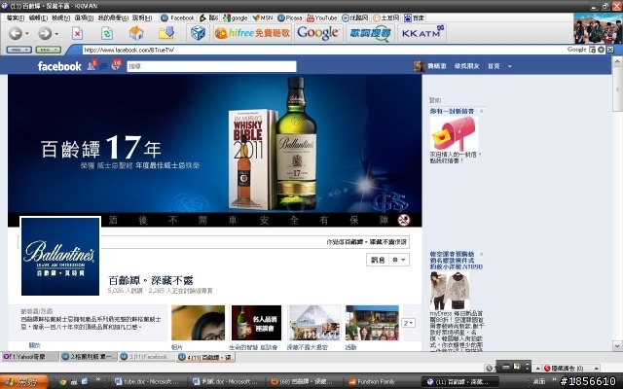
Task: Open Facebook messages icon
Action: [x=103, y=66]
